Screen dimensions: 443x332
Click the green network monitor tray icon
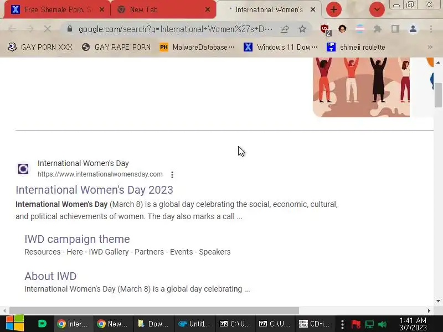(369, 324)
